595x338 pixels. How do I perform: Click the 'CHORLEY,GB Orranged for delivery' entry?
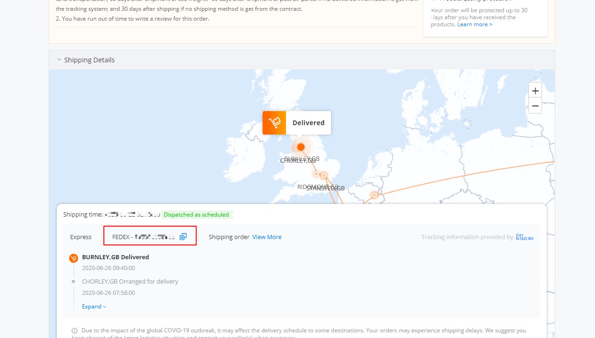tap(130, 282)
